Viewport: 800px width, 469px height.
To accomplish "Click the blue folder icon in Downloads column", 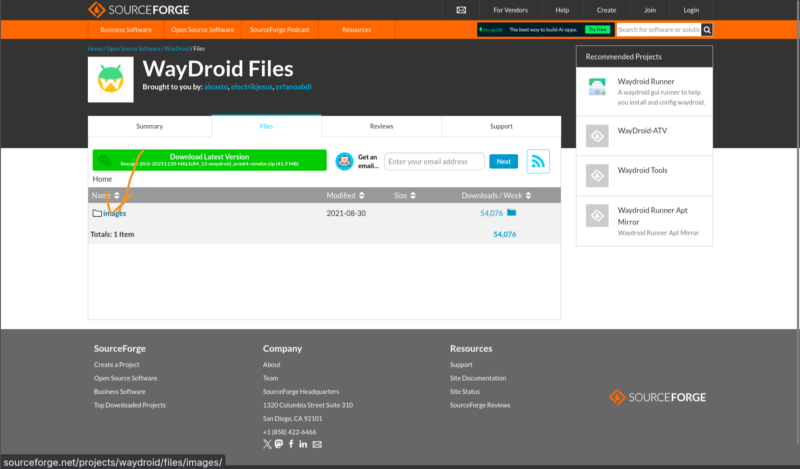I will tap(512, 213).
